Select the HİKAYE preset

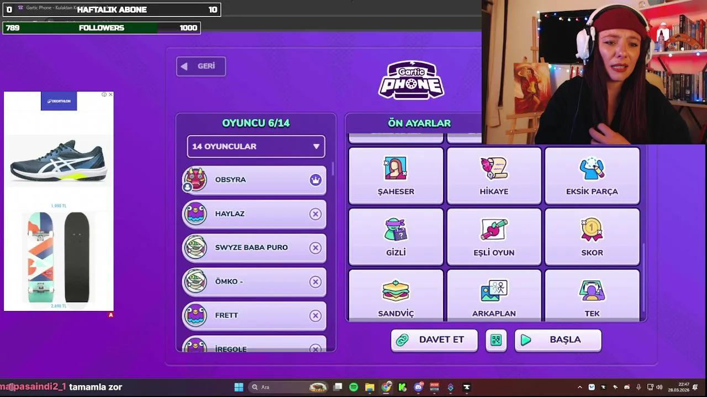pos(494,176)
